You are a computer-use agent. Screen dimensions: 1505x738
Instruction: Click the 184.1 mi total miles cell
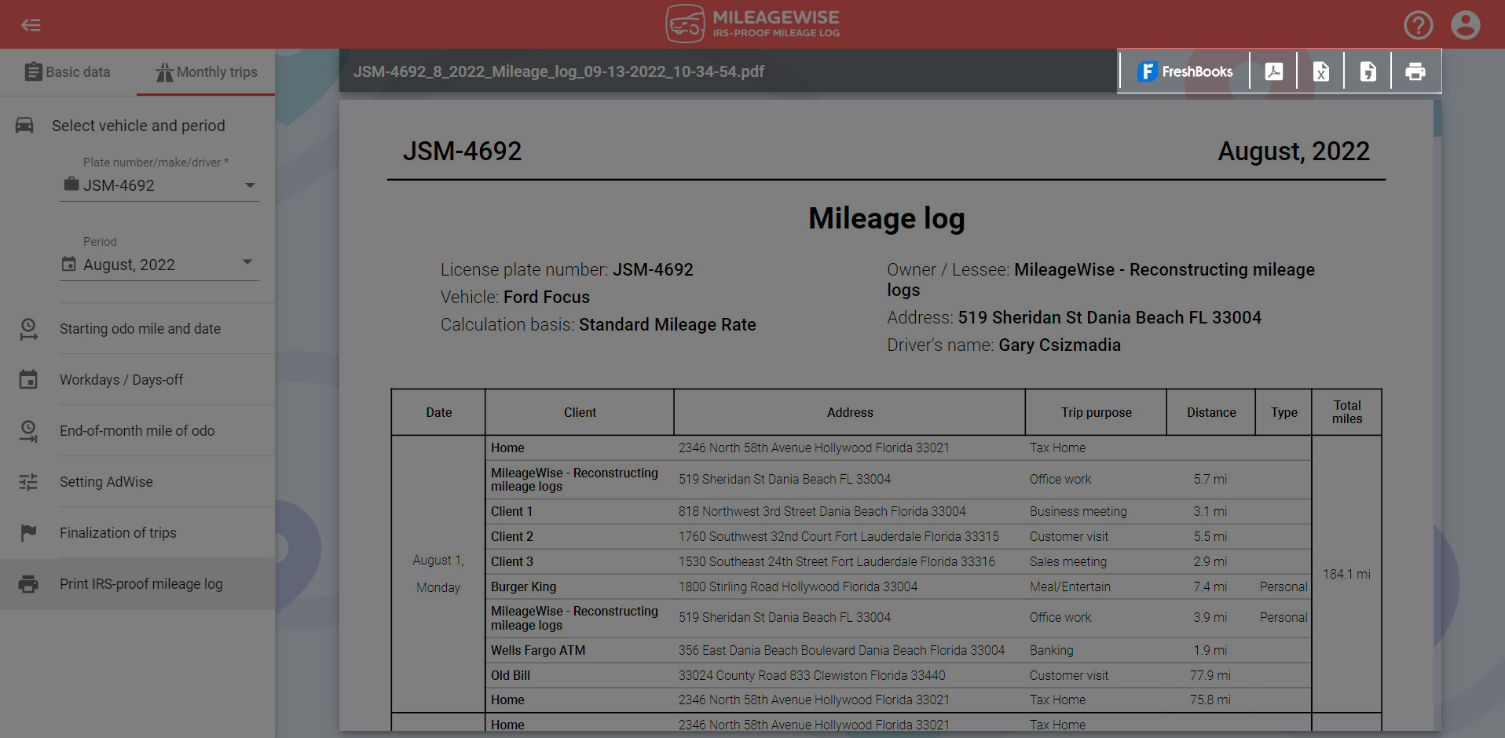tap(1346, 574)
